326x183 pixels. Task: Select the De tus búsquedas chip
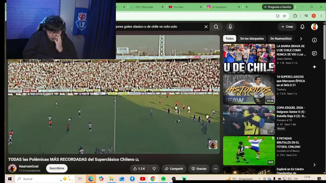tap(252, 39)
